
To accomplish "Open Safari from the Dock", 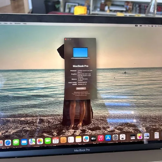I will coord(8,143).
